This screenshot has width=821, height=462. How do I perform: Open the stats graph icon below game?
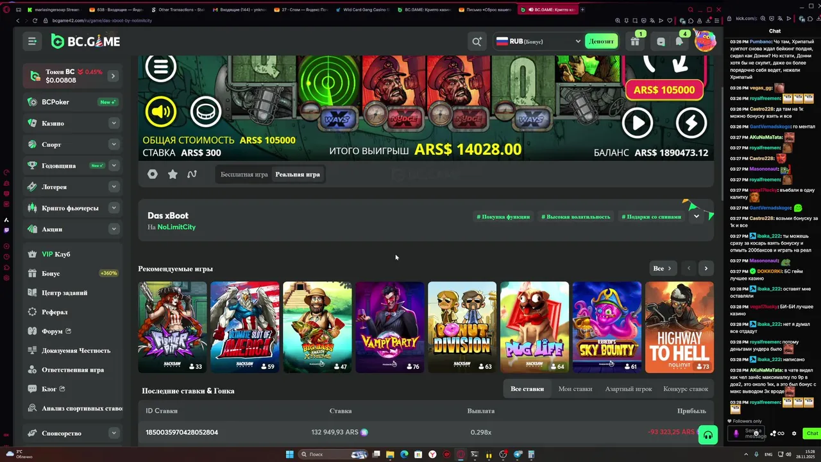click(192, 174)
